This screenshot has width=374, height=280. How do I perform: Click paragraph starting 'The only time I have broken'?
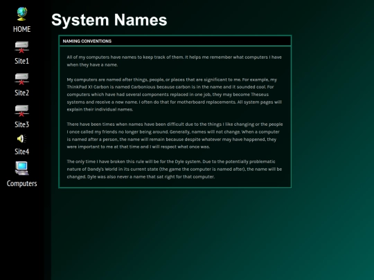tap(175, 169)
